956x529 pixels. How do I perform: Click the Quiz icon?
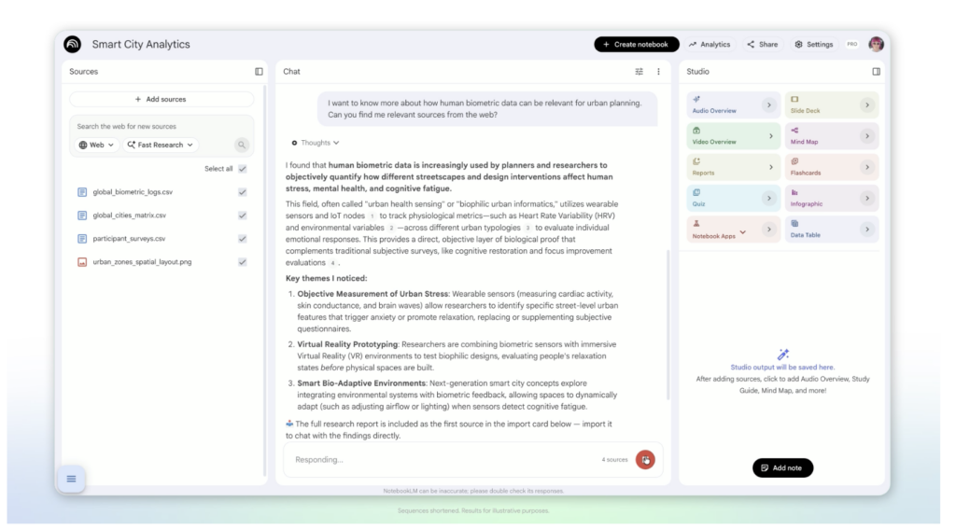point(696,192)
